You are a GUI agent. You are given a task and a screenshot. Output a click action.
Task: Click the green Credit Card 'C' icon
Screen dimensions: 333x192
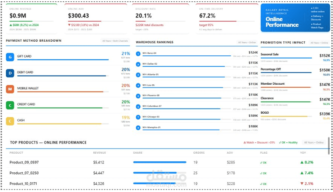10,105
